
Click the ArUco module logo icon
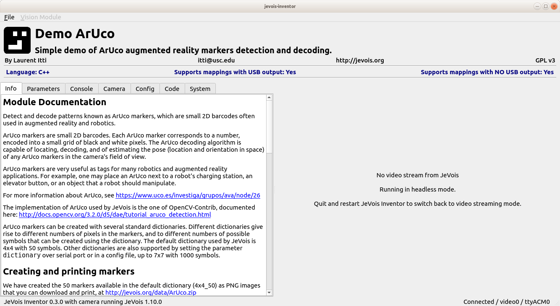pos(17,40)
